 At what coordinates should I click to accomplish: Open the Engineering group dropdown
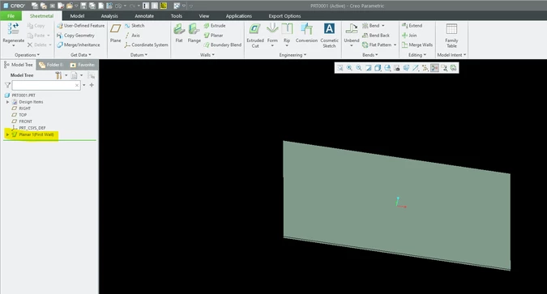click(x=293, y=55)
